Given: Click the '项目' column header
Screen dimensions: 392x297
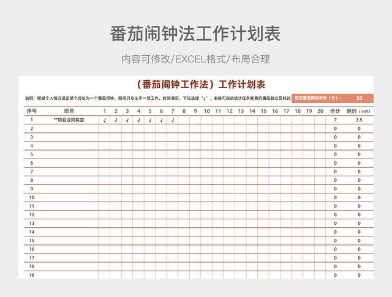Looking at the screenshot, I should [69, 111].
